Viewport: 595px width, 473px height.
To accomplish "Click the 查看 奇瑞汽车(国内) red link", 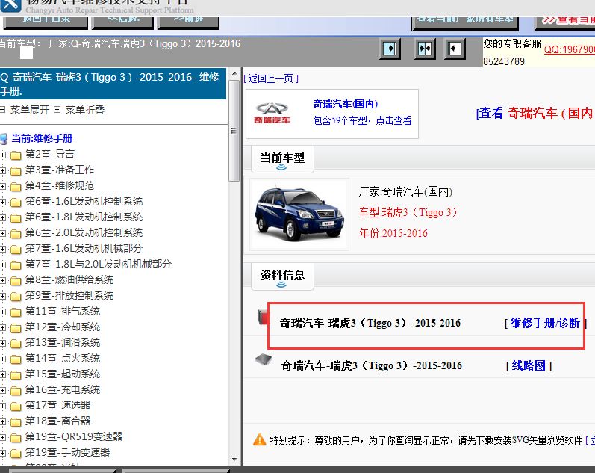I will [x=535, y=113].
